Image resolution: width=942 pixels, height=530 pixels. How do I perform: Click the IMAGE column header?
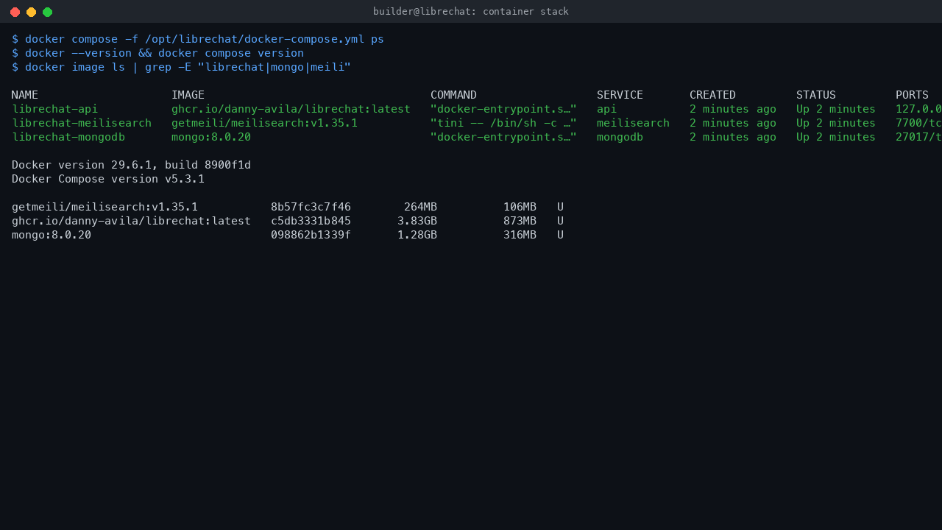[188, 95]
